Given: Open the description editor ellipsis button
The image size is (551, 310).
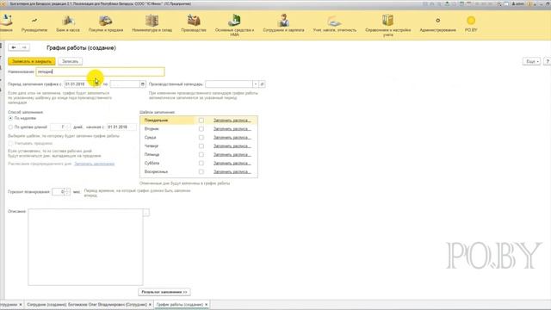Looking at the screenshot, I should point(146,213).
